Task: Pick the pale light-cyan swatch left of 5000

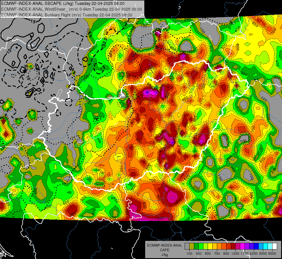Action: coord(270,246)
